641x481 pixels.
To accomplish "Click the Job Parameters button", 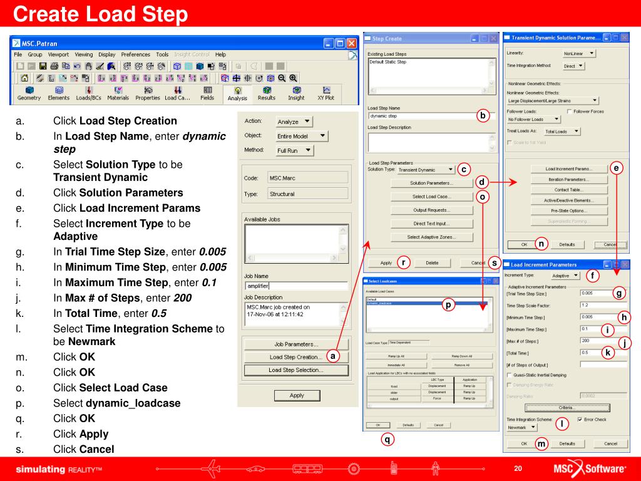I will (x=296, y=344).
